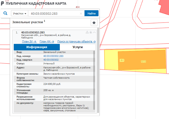Click the favorites star button in header

[x=94, y=23]
